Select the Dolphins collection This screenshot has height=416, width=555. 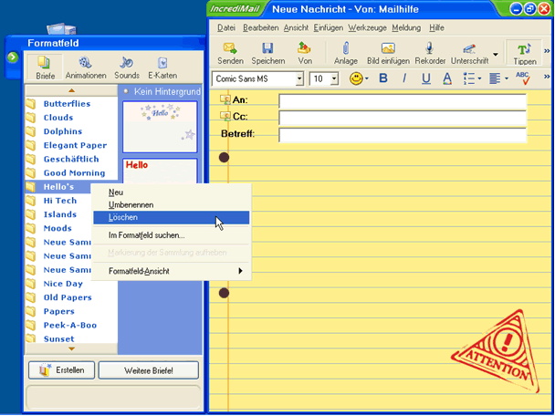point(63,131)
